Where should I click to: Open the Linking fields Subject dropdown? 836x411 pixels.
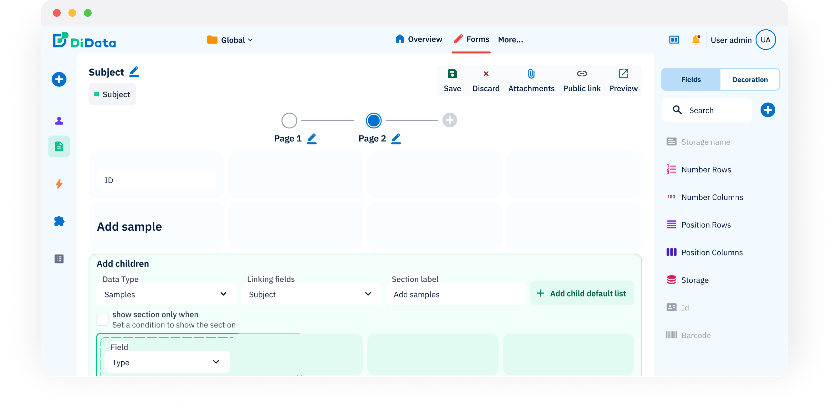(311, 294)
